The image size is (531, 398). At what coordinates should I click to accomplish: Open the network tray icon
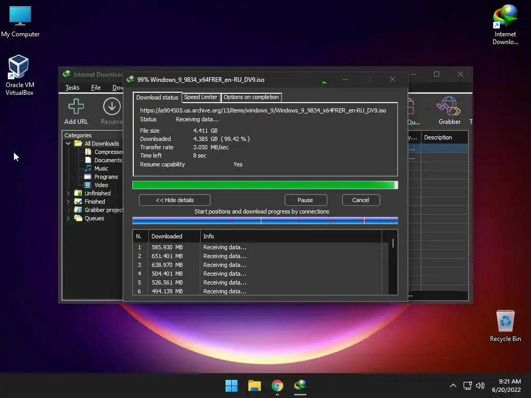(468, 386)
